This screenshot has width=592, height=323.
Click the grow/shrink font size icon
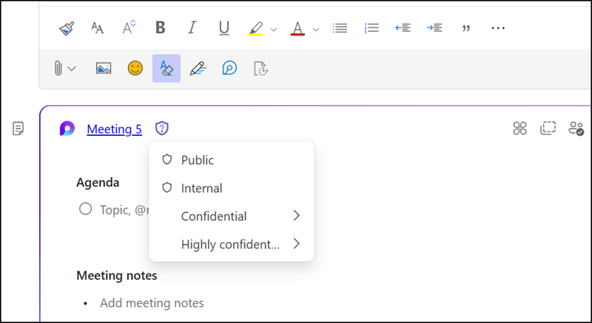129,27
